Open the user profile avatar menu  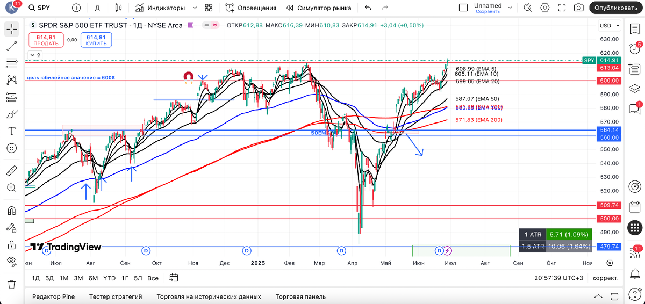[x=12, y=8]
